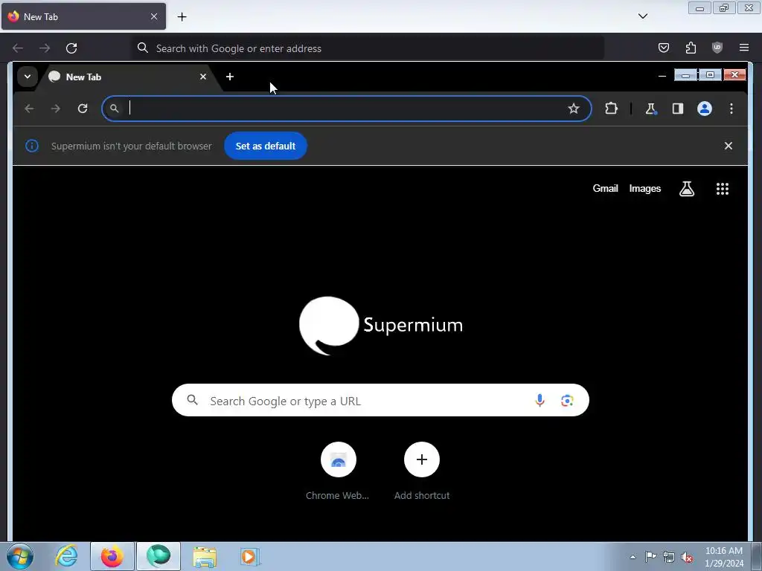Start voice search microphone

pyautogui.click(x=540, y=400)
